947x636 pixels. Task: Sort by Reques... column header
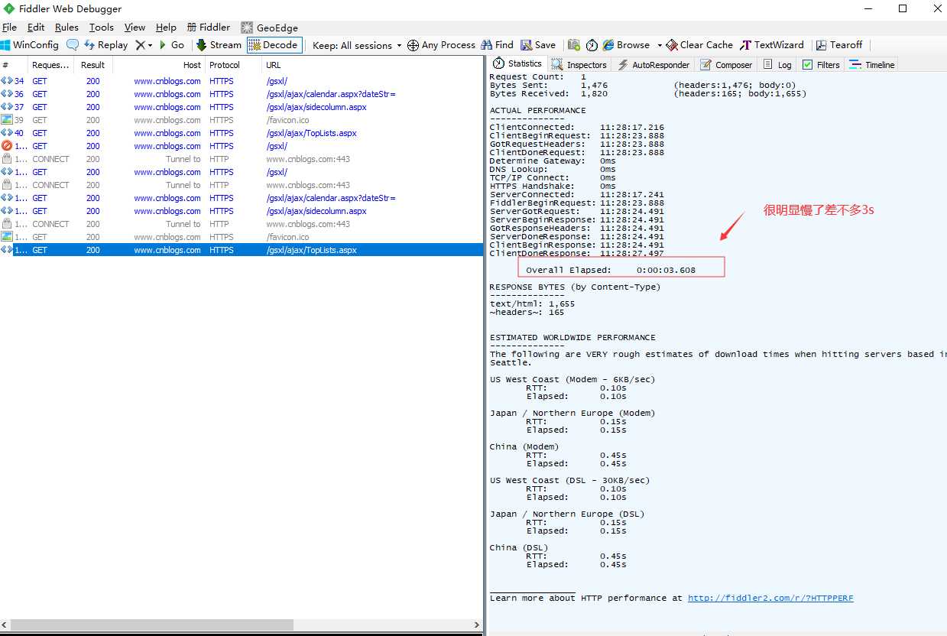coord(50,65)
